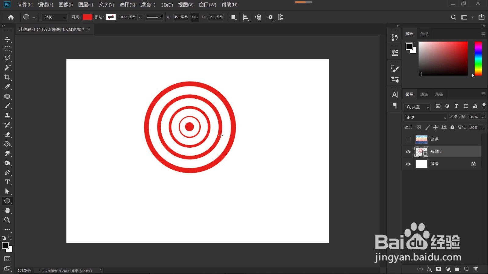Go to the Home screen
This screenshot has width=488, height=274.
(x=11, y=17)
